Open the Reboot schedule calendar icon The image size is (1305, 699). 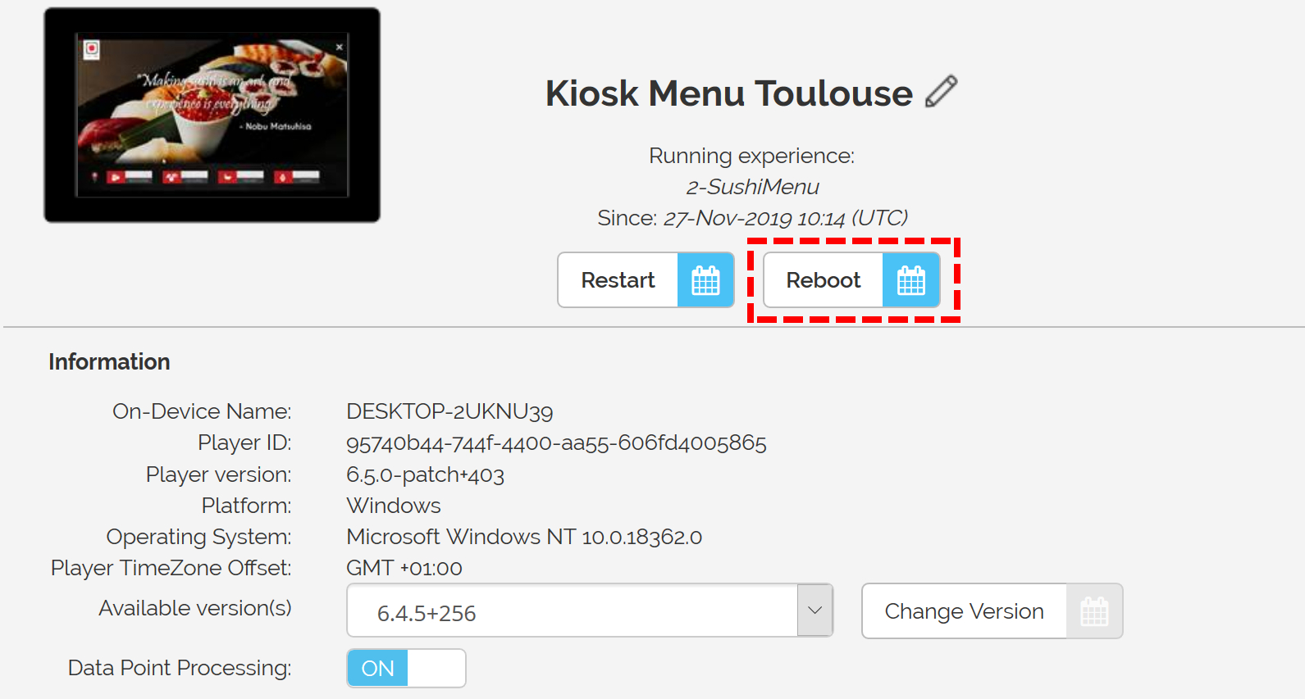pos(910,280)
